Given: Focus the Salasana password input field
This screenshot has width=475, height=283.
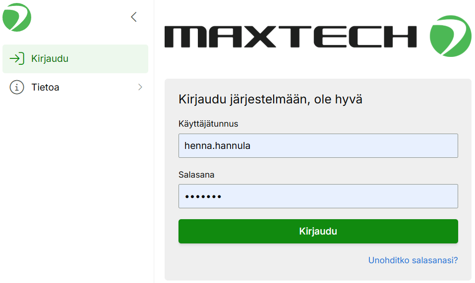Looking at the screenshot, I should (318, 196).
